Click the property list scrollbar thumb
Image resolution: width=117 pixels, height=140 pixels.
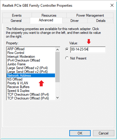(58, 67)
